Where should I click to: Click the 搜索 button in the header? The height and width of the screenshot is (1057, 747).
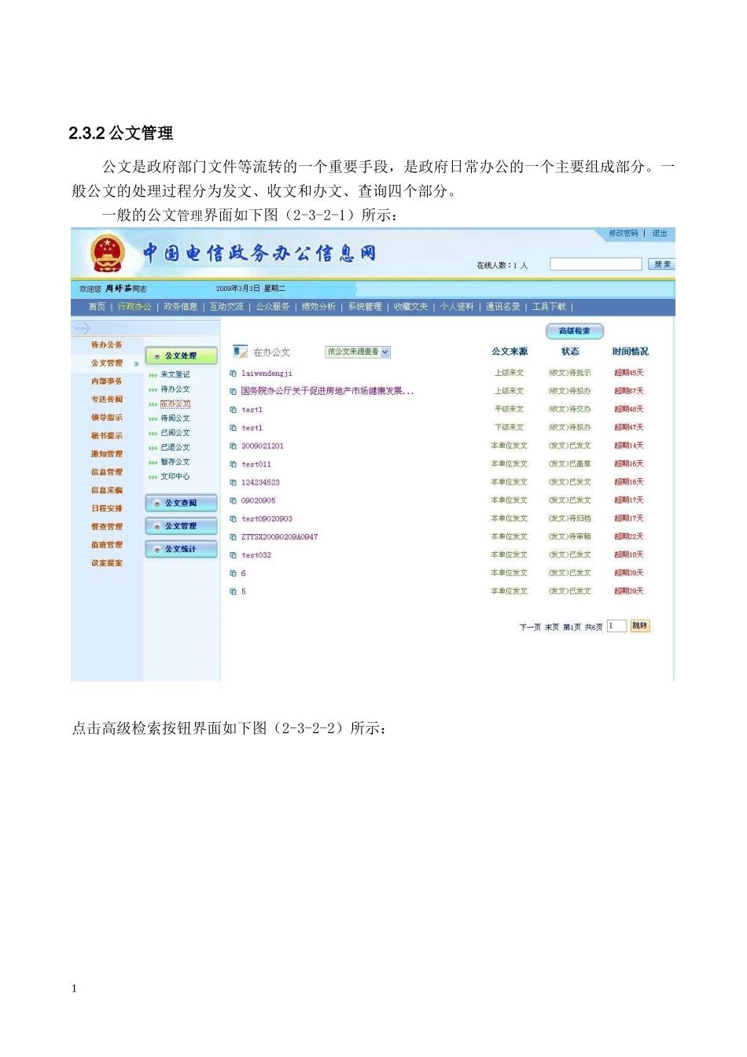662,264
